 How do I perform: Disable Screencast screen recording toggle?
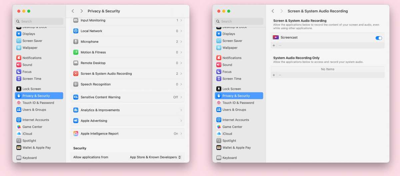tap(379, 38)
